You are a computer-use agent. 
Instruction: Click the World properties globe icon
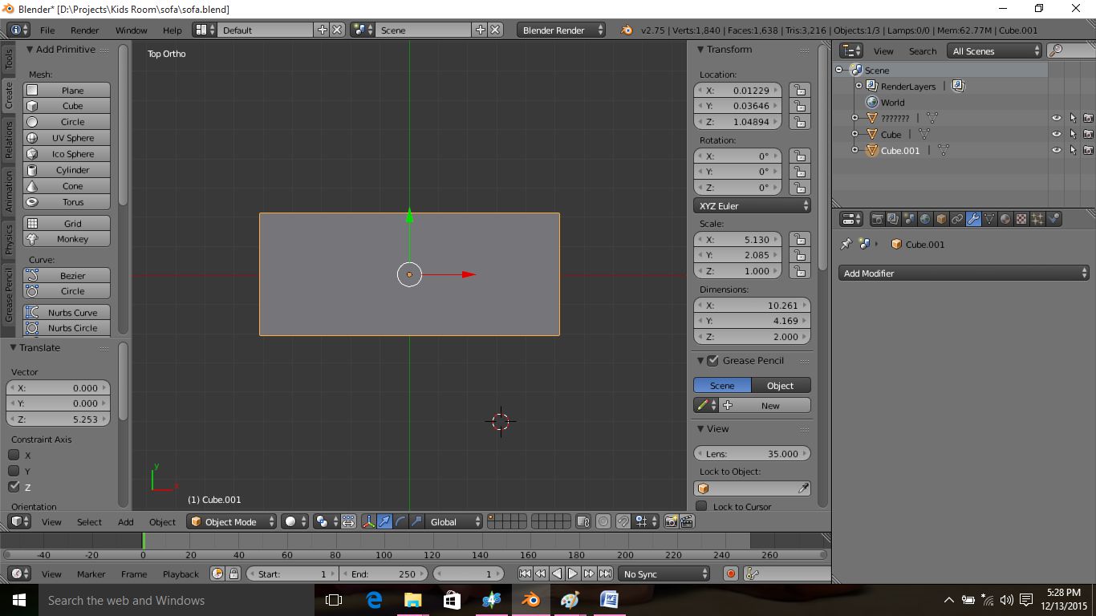925,219
